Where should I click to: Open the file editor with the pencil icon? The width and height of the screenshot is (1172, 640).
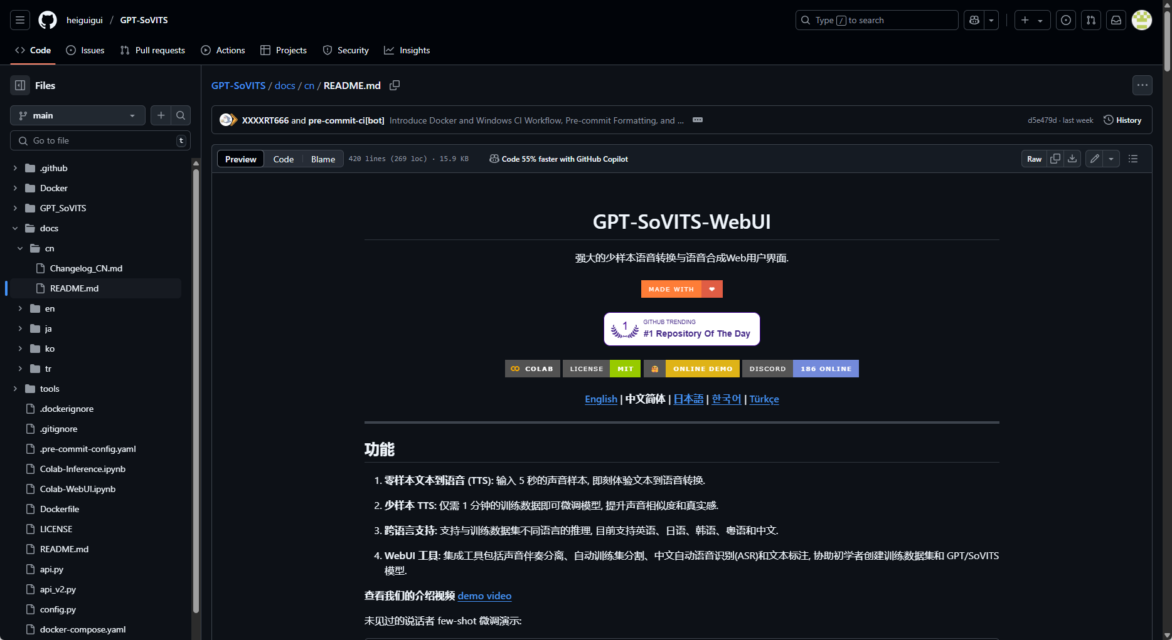pyautogui.click(x=1094, y=159)
